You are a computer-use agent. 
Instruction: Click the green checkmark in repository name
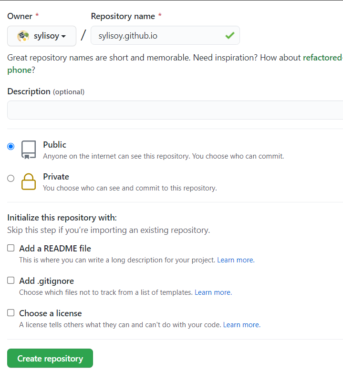point(229,36)
